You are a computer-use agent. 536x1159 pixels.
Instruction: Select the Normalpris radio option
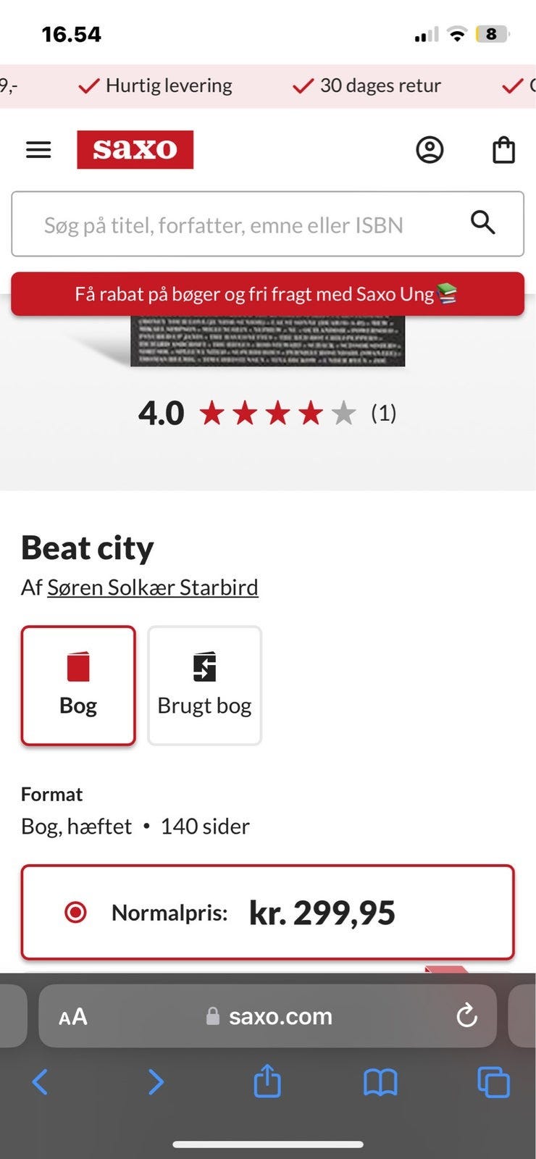75,912
